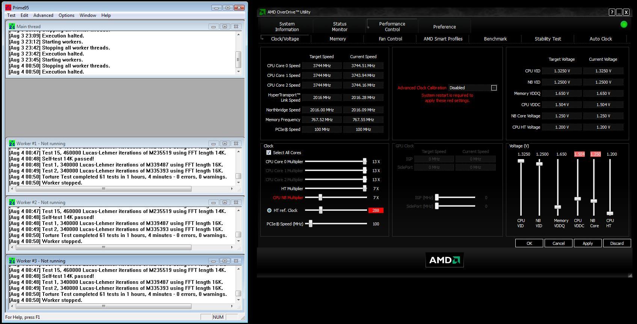Viewport: 637px width, 324px height.
Task: Minimize the Worker #1 sub-window
Action: point(213,143)
